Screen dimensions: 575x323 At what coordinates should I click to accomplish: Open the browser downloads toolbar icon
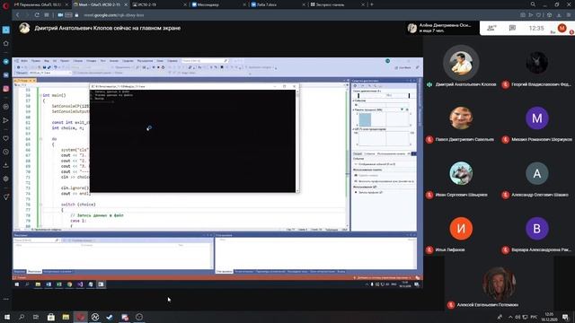tap(559, 15)
